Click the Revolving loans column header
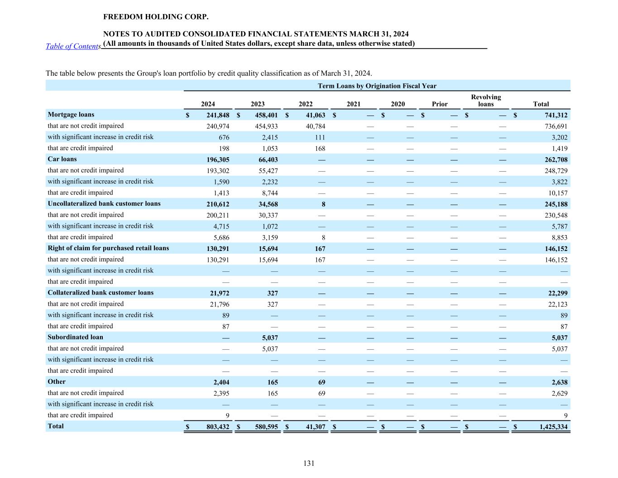 tap(486, 101)
